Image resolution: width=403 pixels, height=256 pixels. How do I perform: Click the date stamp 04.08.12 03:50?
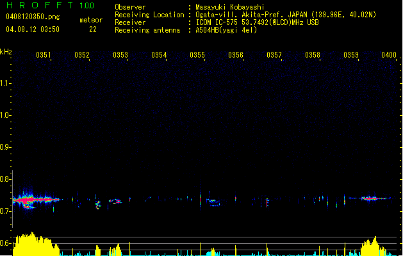point(33,29)
